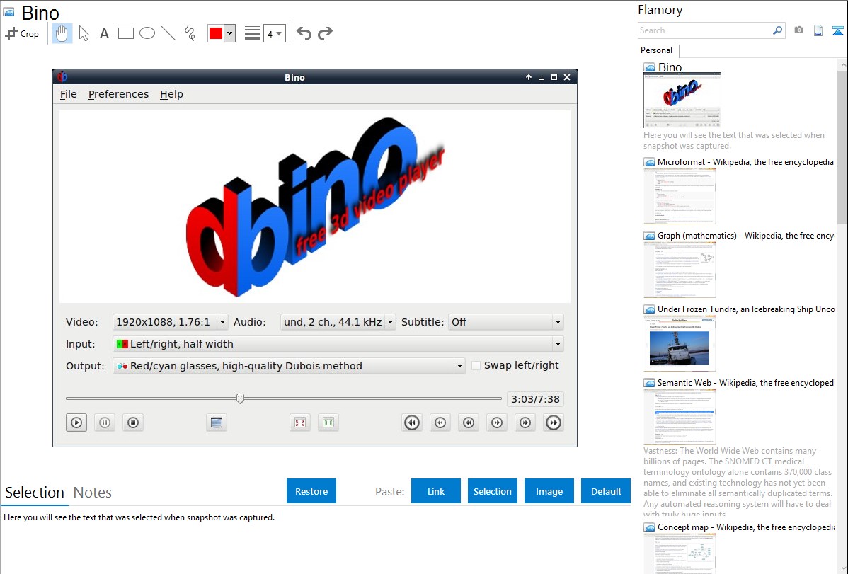The height and width of the screenshot is (574, 848).
Task: Select the freehand scribble tool
Action: click(190, 33)
